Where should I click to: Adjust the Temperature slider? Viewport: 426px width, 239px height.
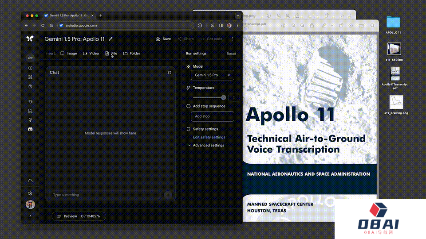coord(209,97)
